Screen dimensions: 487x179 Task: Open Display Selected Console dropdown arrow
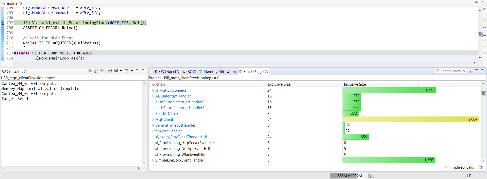pos(121,71)
